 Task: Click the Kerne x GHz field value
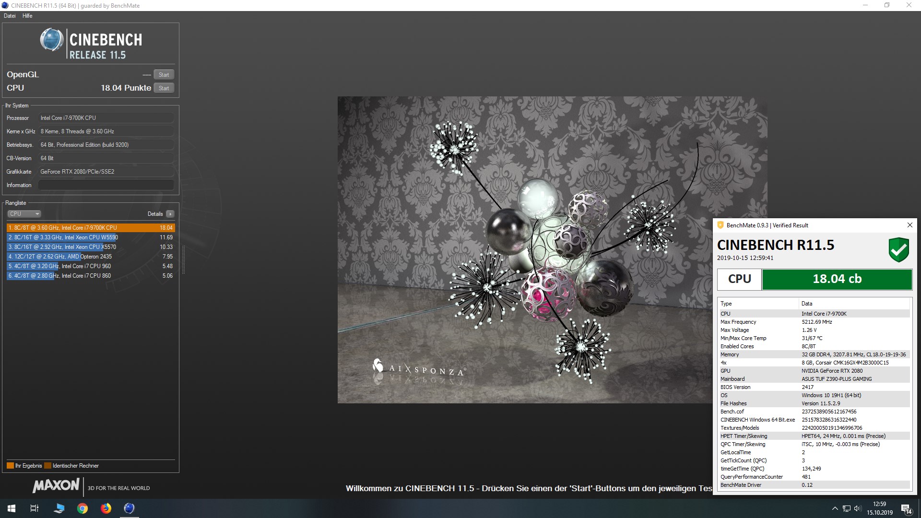[x=106, y=131]
